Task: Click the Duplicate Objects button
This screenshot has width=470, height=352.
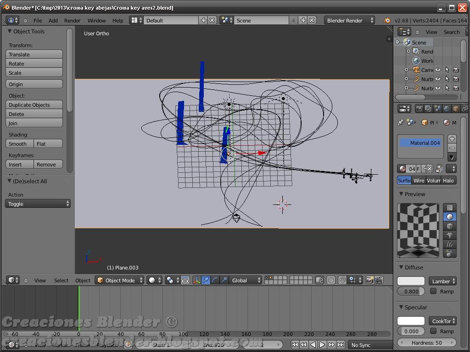Action: 34,104
